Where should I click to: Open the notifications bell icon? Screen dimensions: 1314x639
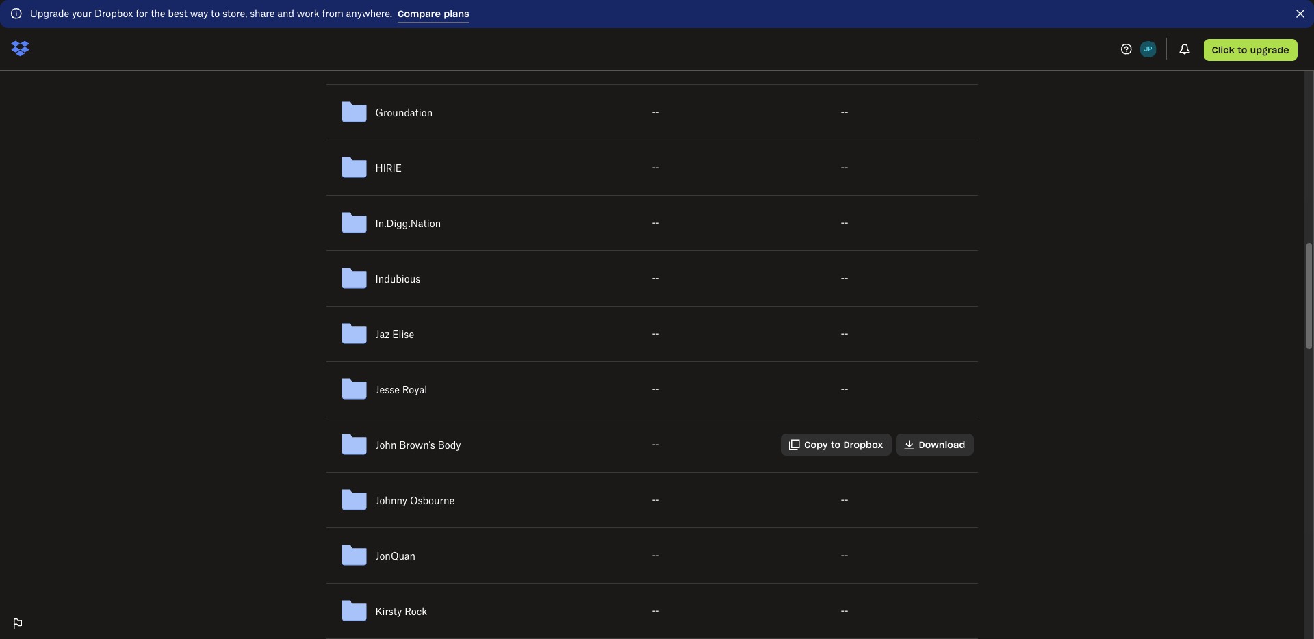[1184, 49]
